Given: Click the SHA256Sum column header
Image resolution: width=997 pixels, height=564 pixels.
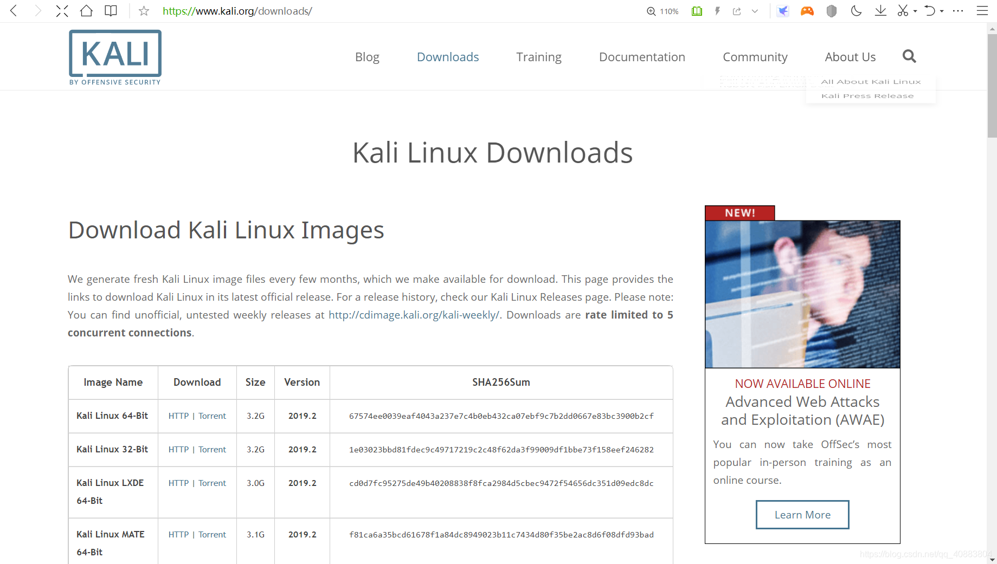Looking at the screenshot, I should point(501,383).
